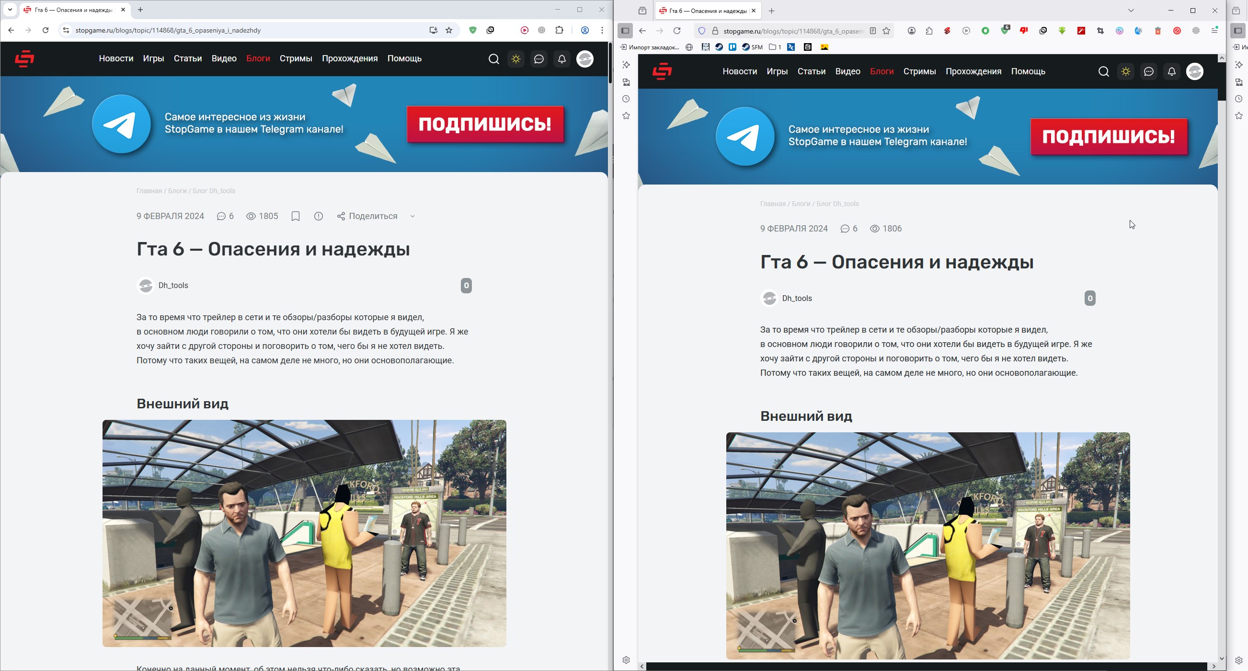Viewport: 1248px width, 671px height.
Task: Bookmark this page with the Chrome star icon
Action: tap(449, 30)
